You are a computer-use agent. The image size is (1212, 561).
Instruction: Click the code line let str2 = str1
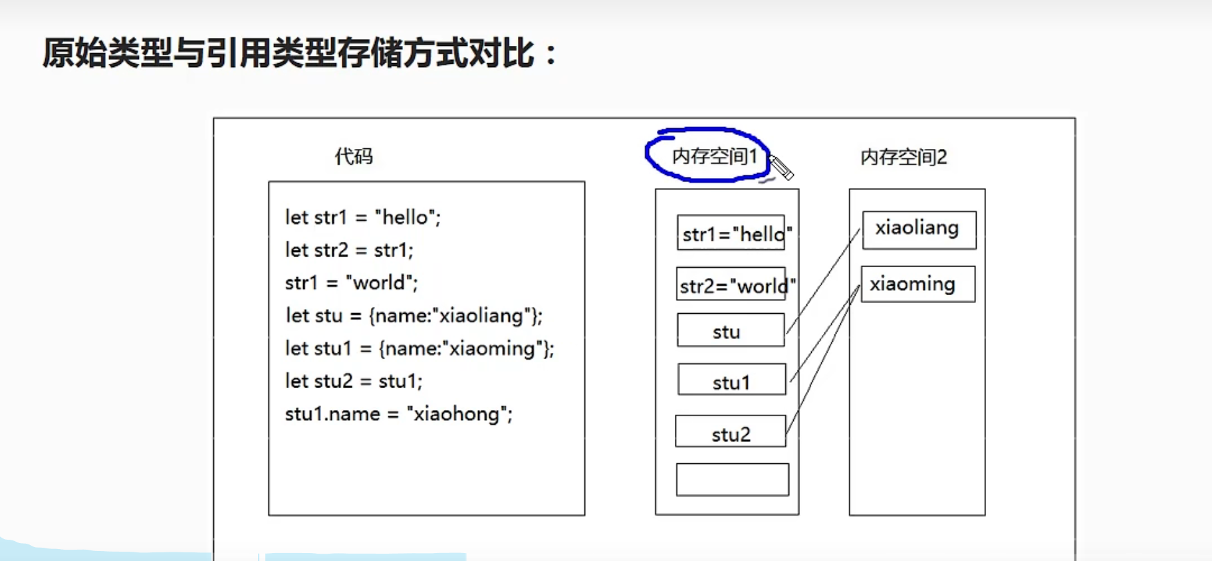click(x=349, y=250)
